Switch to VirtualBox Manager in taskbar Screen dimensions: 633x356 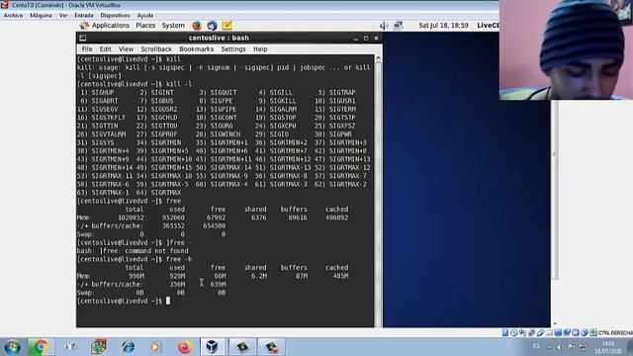pos(213,347)
